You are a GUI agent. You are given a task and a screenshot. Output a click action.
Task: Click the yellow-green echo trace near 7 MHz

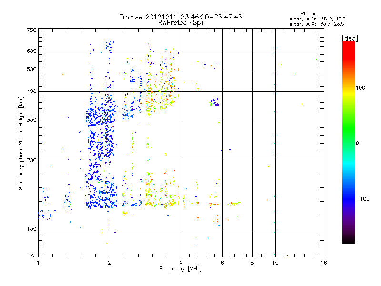(x=234, y=204)
